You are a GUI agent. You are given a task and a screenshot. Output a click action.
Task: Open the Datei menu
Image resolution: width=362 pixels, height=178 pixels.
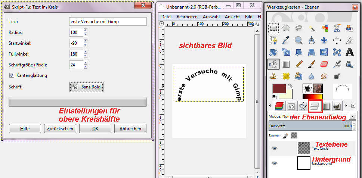(166, 17)
